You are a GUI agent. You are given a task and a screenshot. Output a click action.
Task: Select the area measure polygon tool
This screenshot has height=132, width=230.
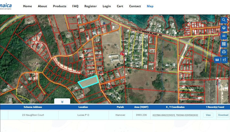(x=224, y=60)
